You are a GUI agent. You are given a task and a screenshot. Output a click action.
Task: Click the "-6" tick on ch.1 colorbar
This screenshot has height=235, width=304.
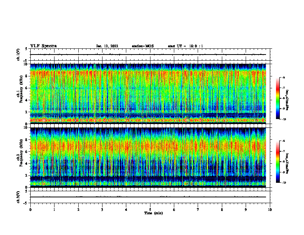284,77
